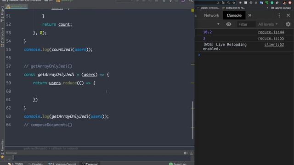Viewport: 294px width, 165px height.
Task: Open the browser profile avatar
Action: [284, 3]
